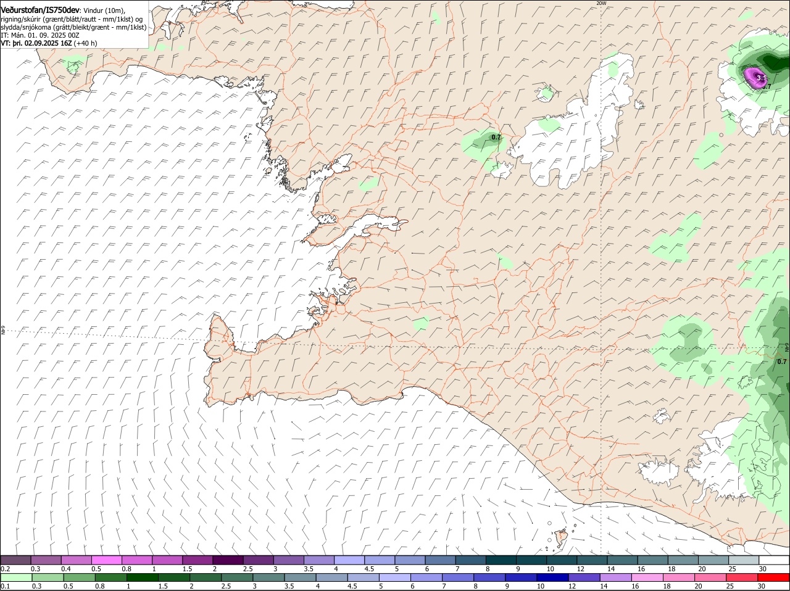Screen dimensions: 790x591
Task: Click the '0.7' value on the central green precipitation patch
Action: pyautogui.click(x=496, y=136)
